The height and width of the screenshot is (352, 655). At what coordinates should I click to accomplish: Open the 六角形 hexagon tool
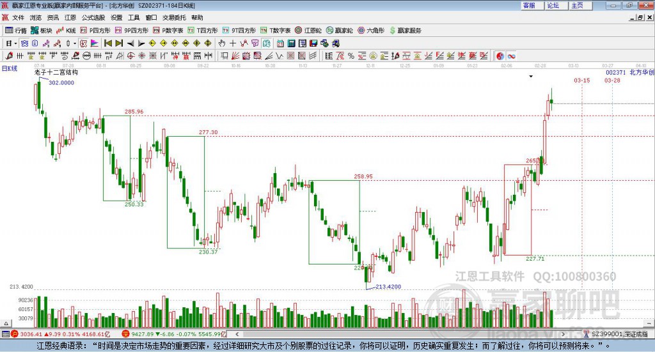[371, 31]
